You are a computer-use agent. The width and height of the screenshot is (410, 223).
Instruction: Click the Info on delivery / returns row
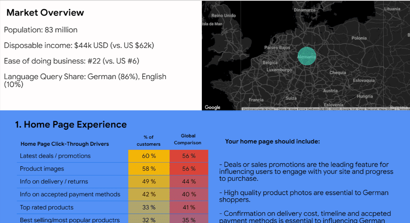pyautogui.click(x=112, y=181)
